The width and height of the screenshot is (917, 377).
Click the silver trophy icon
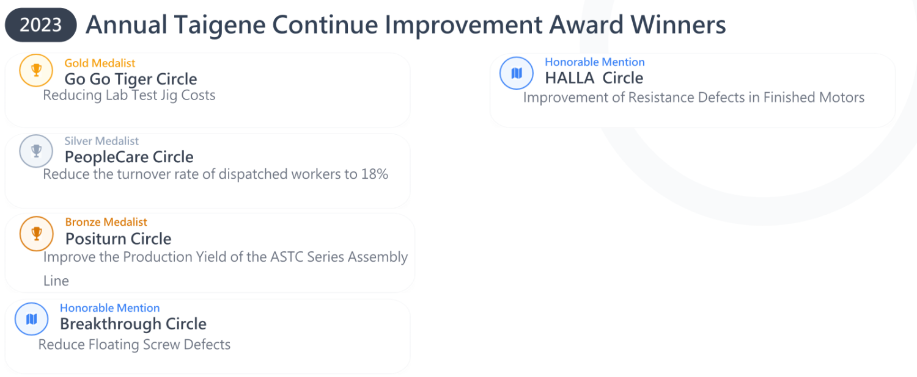tap(36, 151)
